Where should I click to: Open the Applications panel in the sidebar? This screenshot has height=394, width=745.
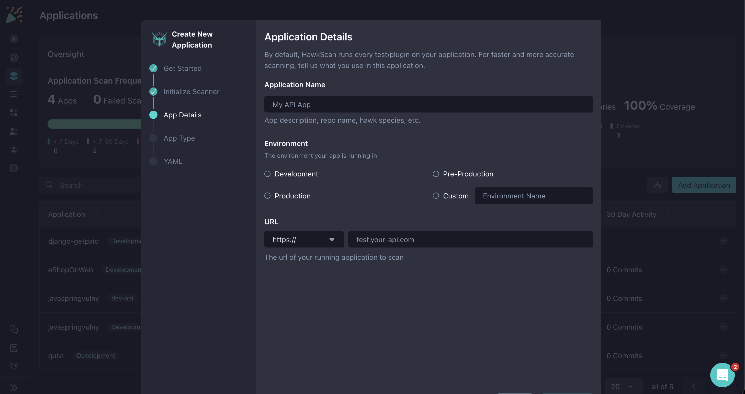[14, 76]
